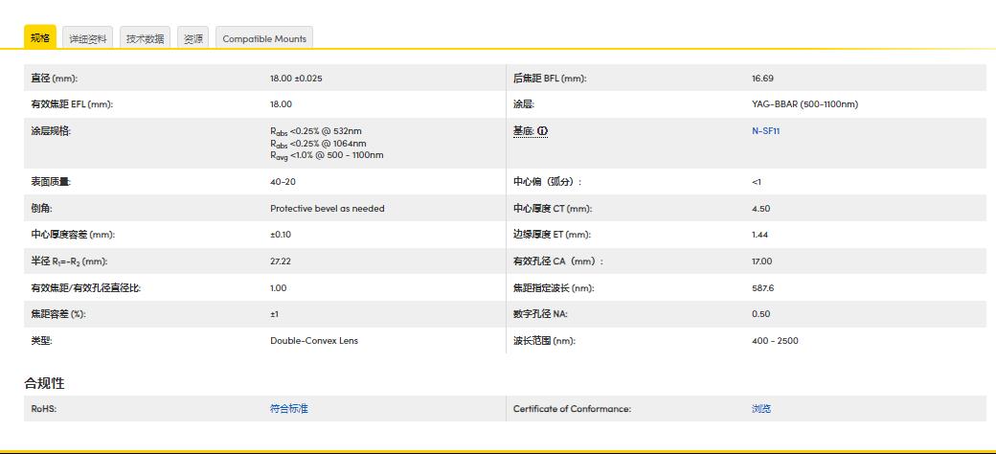996x454 pixels.
Task: Click edge thickness value 1.44
Action: coord(759,235)
